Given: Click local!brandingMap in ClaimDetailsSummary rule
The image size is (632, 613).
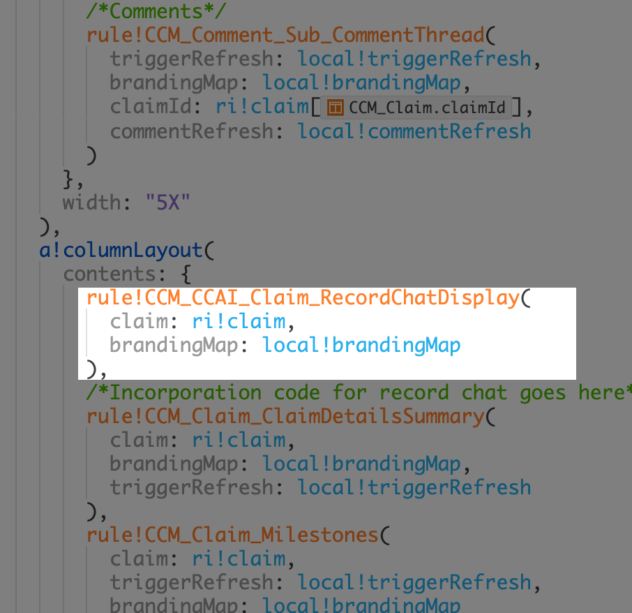Looking at the screenshot, I should tap(361, 464).
